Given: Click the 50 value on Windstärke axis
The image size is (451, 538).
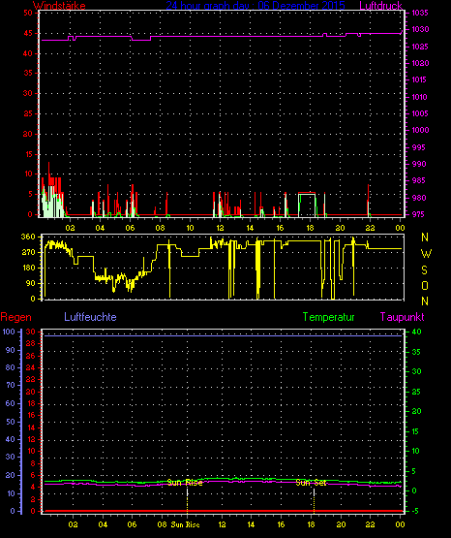Looking at the screenshot, I should click(x=28, y=13).
